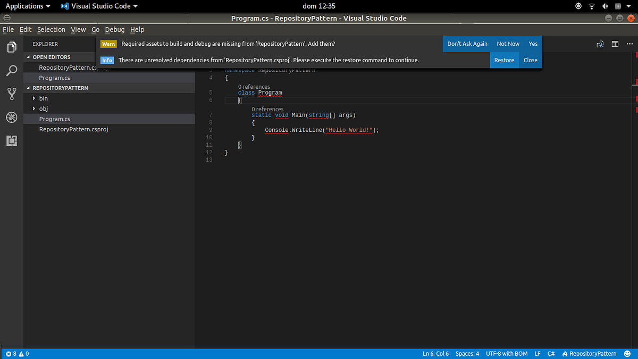Viewport: 638px width, 359px height.
Task: Click the smiley feedback icon in status bar
Action: point(627,353)
